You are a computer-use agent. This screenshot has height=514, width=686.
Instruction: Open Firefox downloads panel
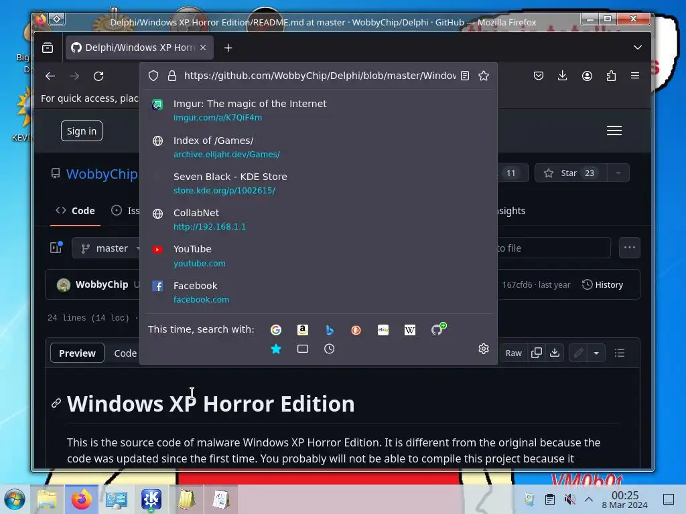[x=563, y=76]
